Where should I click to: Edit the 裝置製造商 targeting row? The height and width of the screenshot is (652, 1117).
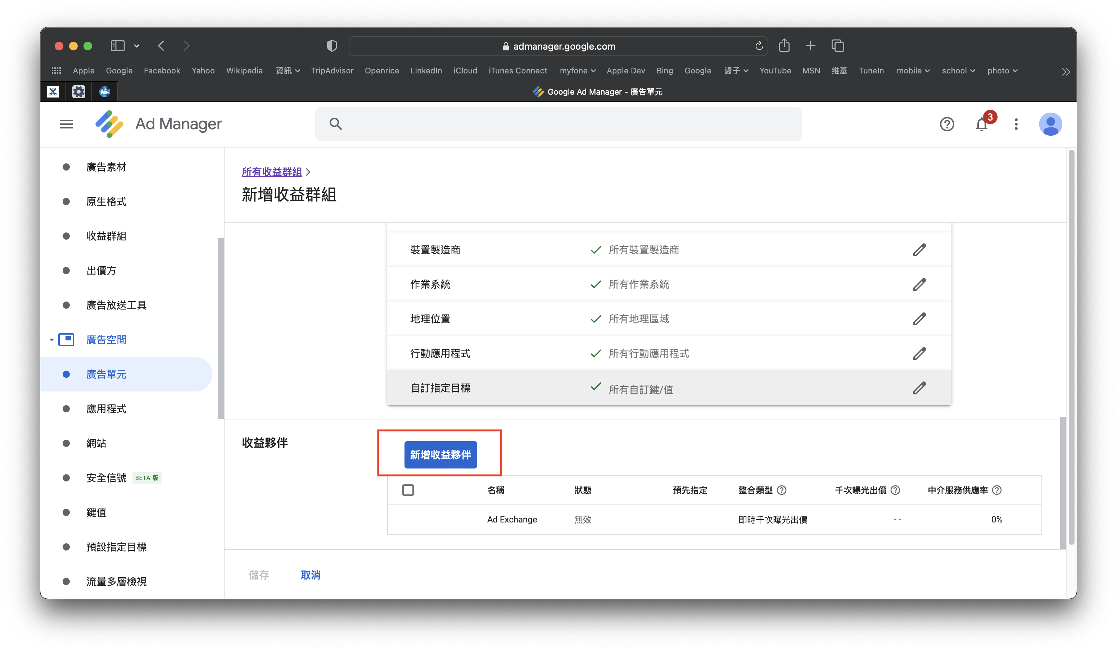coord(919,250)
